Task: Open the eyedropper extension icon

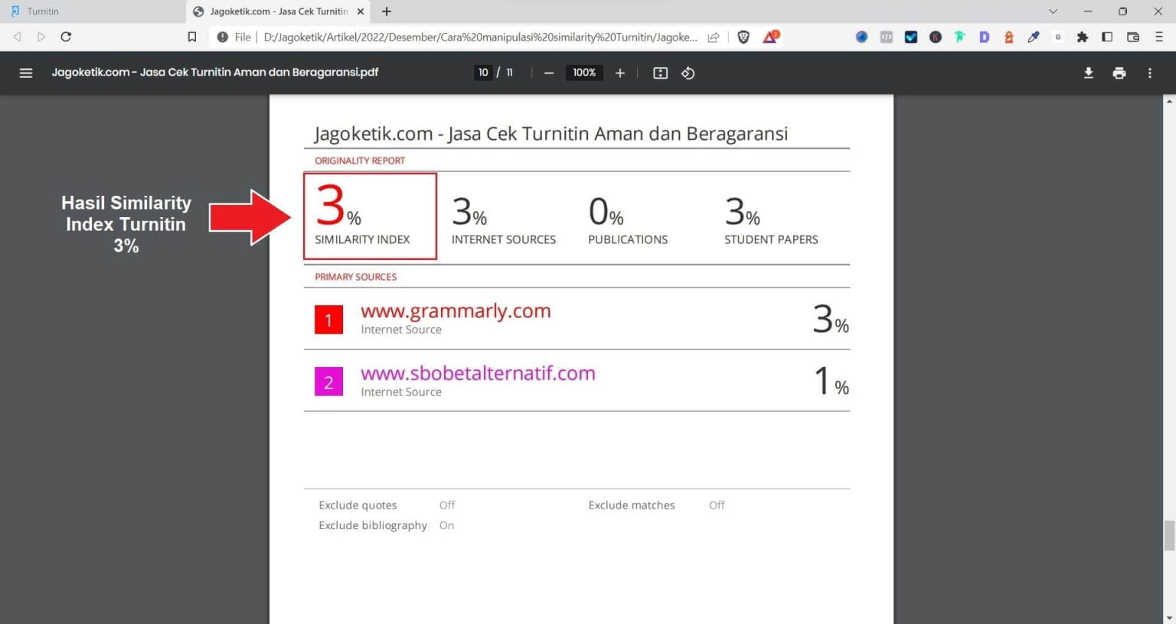Action: (1034, 36)
